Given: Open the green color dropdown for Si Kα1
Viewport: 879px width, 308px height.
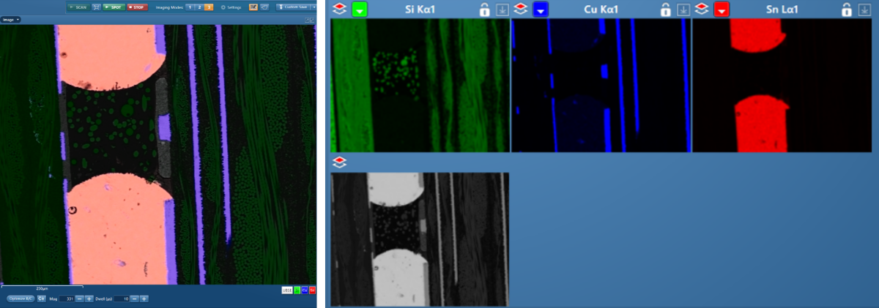Looking at the screenshot, I should (360, 10).
